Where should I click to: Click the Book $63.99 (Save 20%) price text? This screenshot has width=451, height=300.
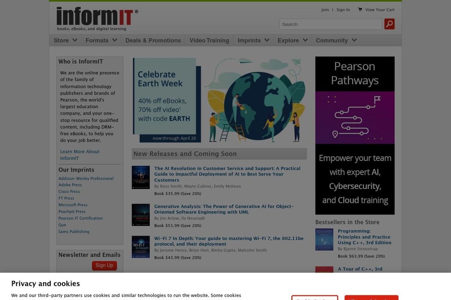361,256
